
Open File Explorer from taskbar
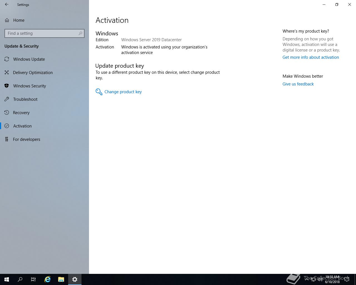pyautogui.click(x=61, y=279)
